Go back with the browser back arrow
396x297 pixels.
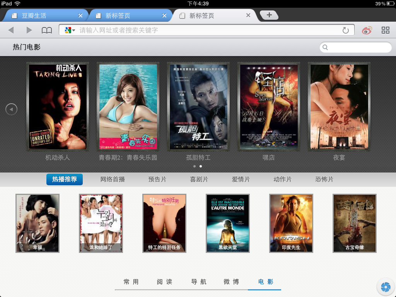[x=11, y=30]
